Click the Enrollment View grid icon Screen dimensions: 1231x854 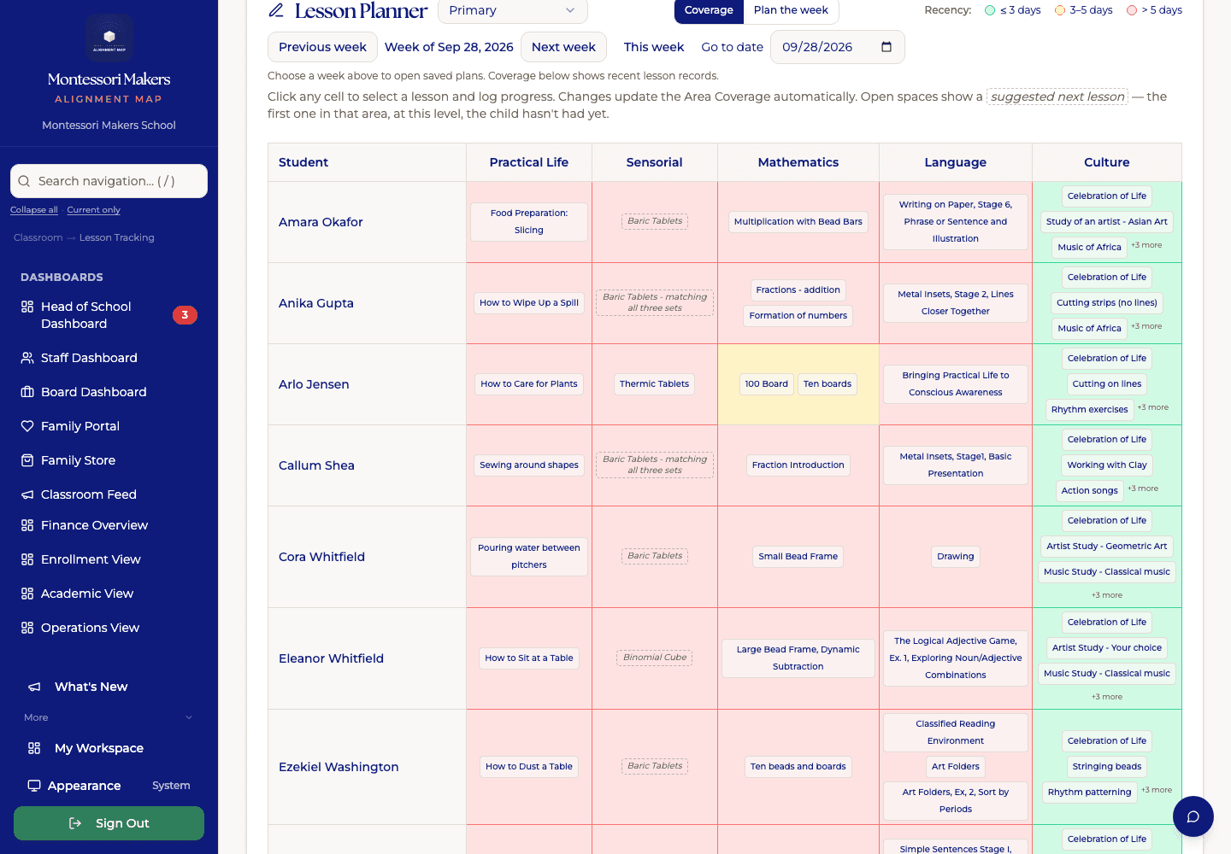pos(27,559)
